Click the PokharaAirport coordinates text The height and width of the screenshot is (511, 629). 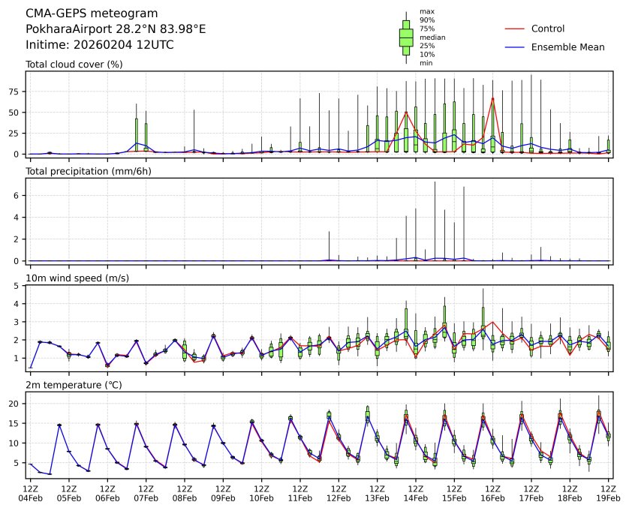point(116,29)
